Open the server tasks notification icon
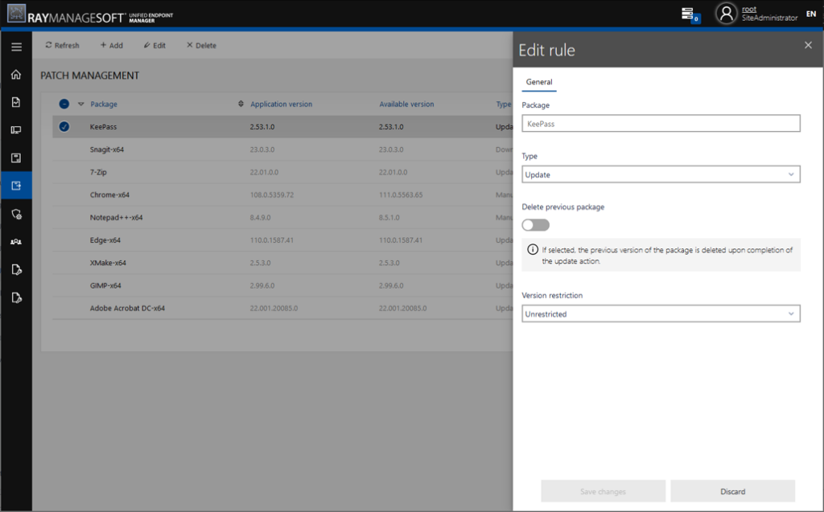This screenshot has width=824, height=512. point(690,14)
